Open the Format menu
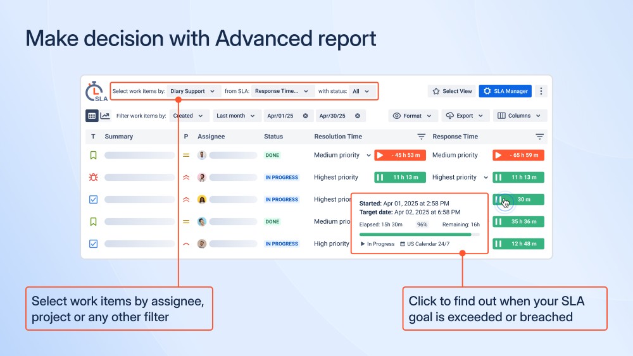Viewport: 633px width, 356px height. [413, 116]
